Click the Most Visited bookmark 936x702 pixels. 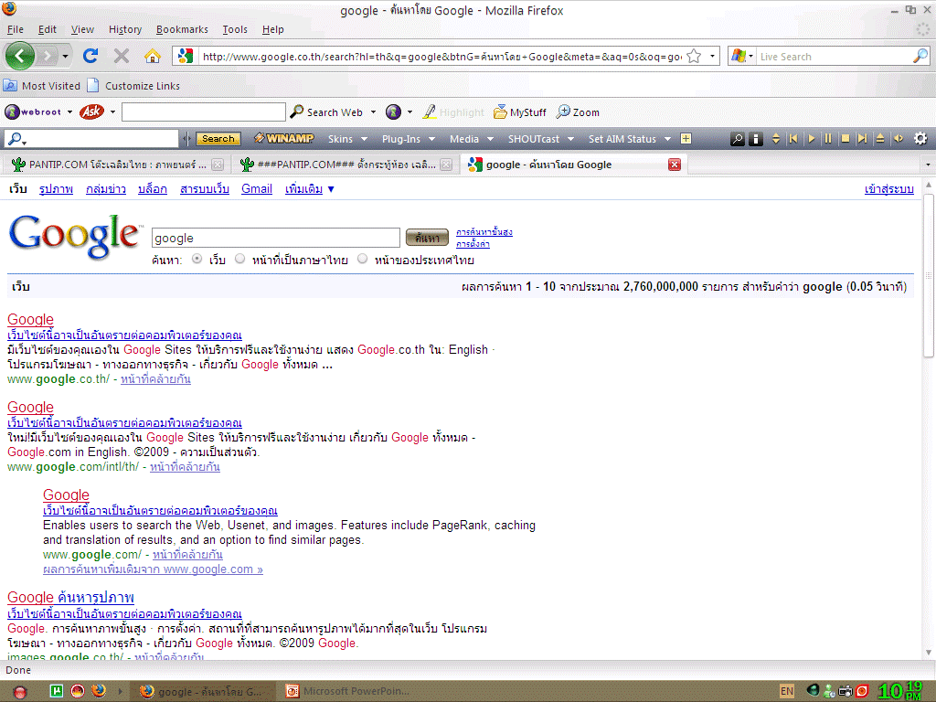tap(42, 86)
